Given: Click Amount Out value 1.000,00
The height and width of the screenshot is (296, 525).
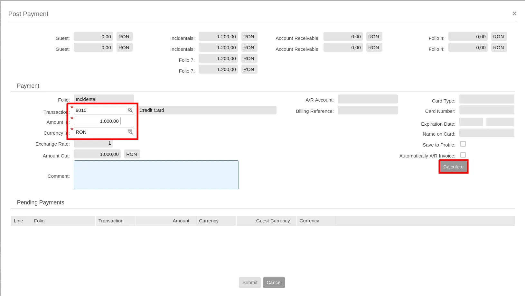Looking at the screenshot, I should pos(97,154).
